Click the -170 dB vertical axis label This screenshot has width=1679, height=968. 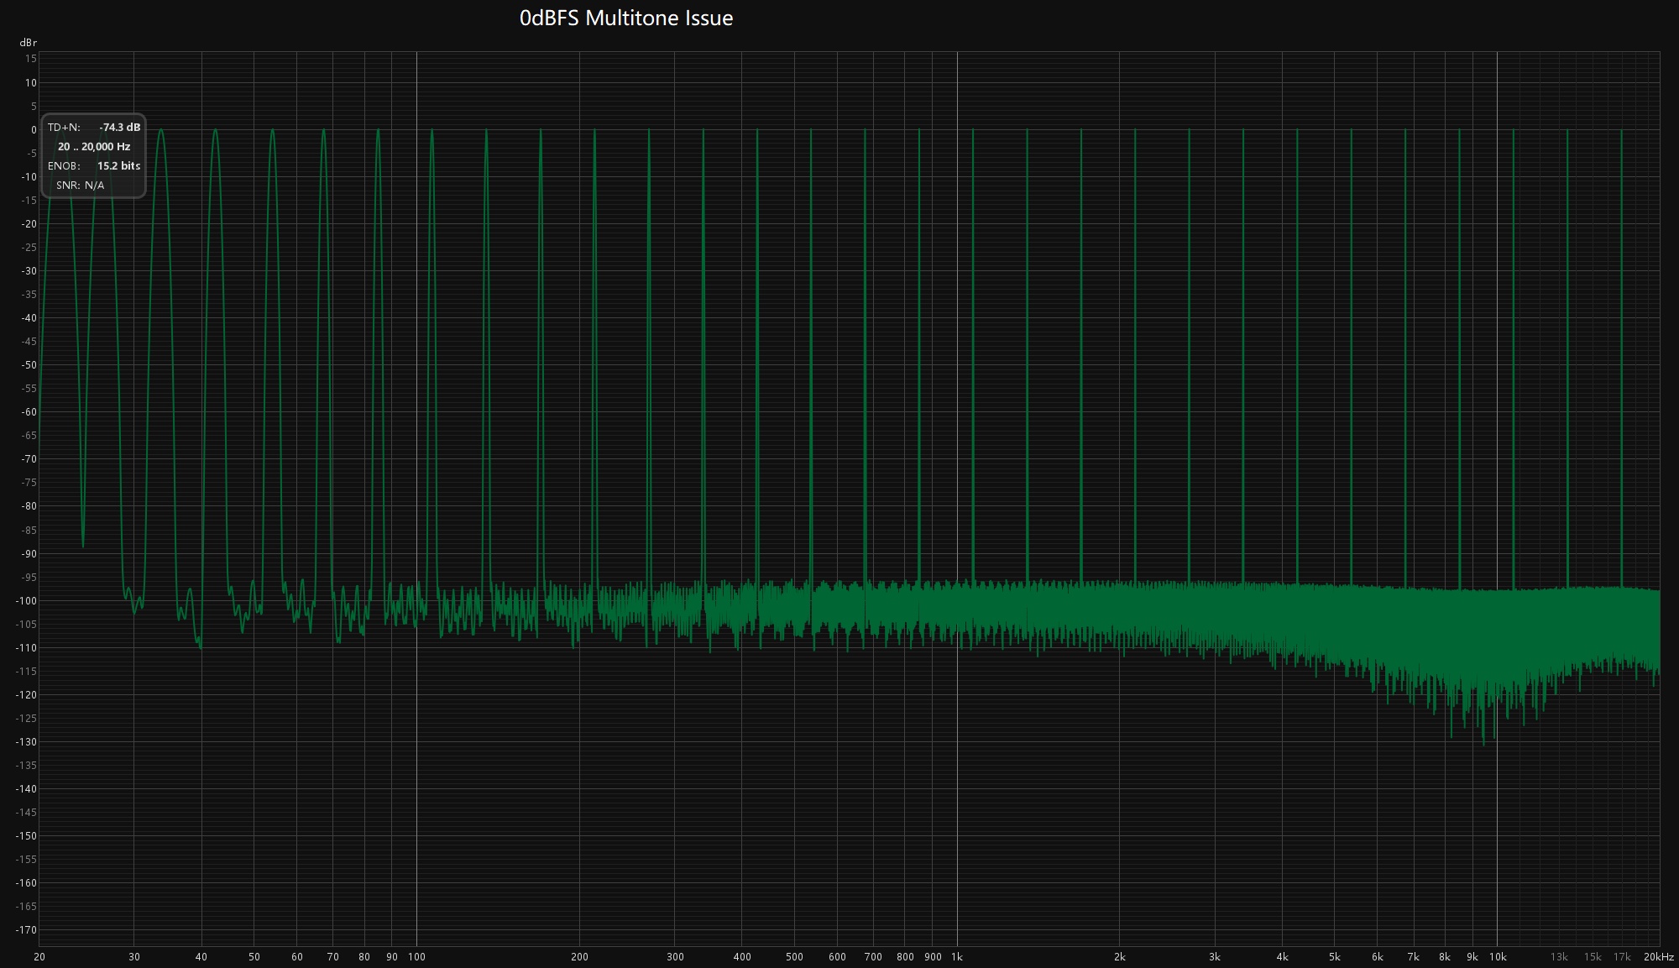(x=26, y=930)
